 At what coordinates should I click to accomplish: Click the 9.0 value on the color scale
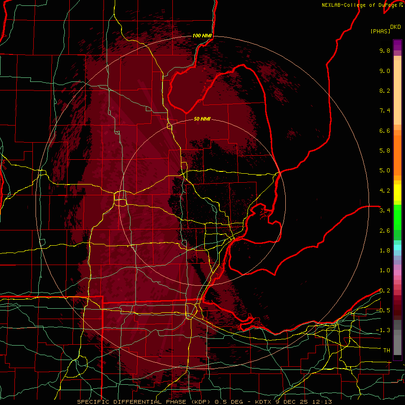[385, 71]
